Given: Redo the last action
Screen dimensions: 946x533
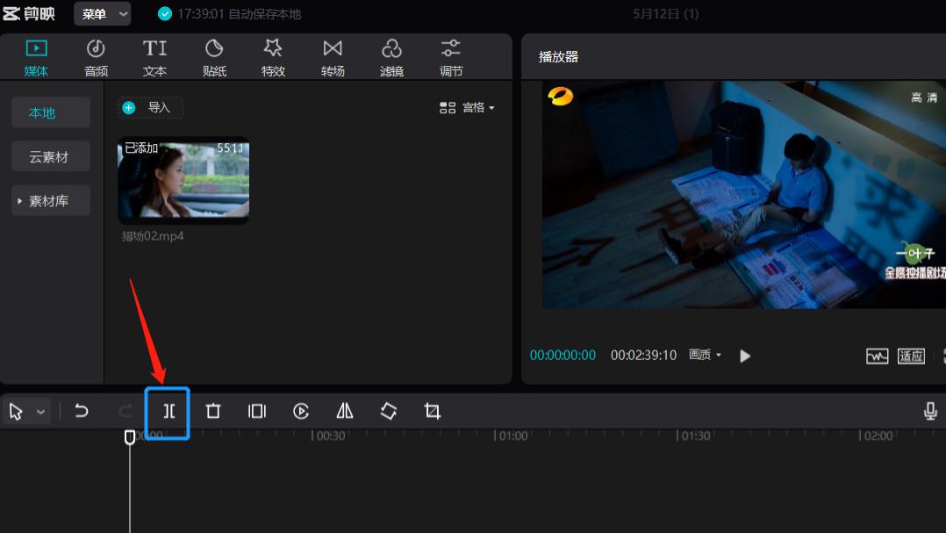Looking at the screenshot, I should pyautogui.click(x=125, y=411).
